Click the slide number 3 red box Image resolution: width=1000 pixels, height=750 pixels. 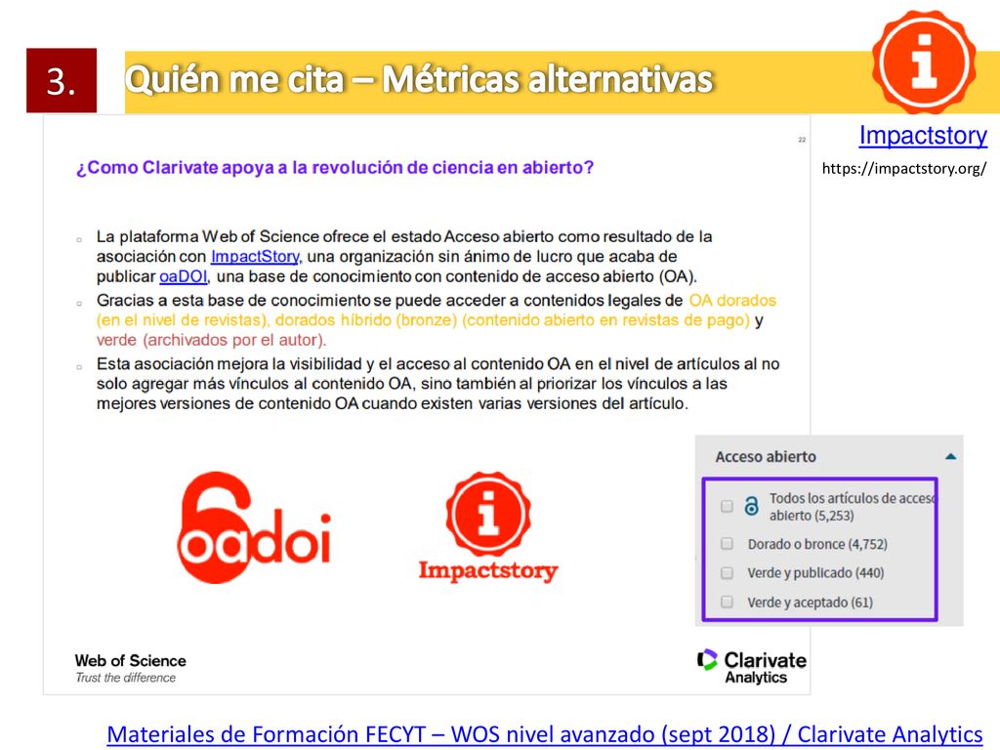click(62, 80)
